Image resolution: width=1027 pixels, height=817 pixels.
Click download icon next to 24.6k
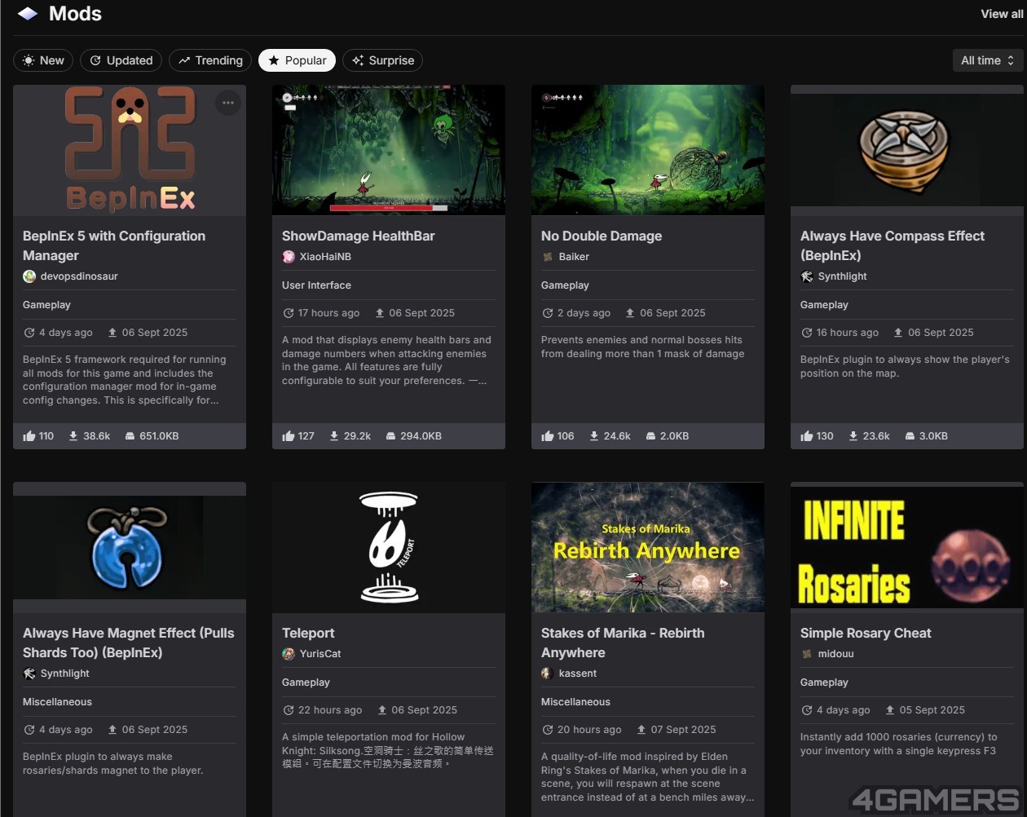[x=594, y=436]
